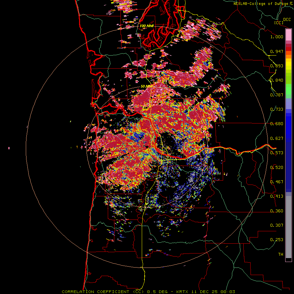
Task: Click the DCC label above color scale
Action: (287, 19)
